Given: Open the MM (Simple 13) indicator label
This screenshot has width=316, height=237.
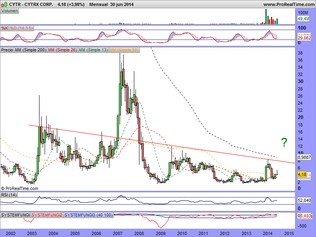Looking at the screenshot, I should (93, 50).
